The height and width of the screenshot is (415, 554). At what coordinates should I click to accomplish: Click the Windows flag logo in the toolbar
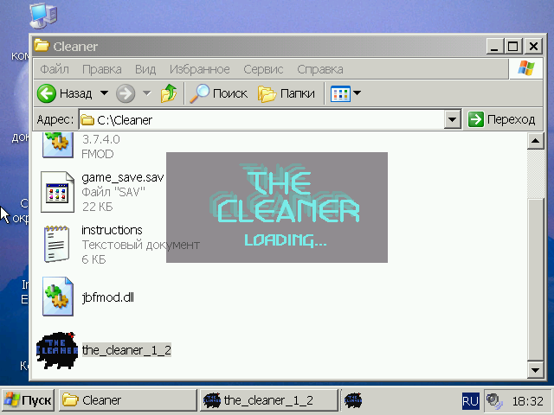click(526, 68)
